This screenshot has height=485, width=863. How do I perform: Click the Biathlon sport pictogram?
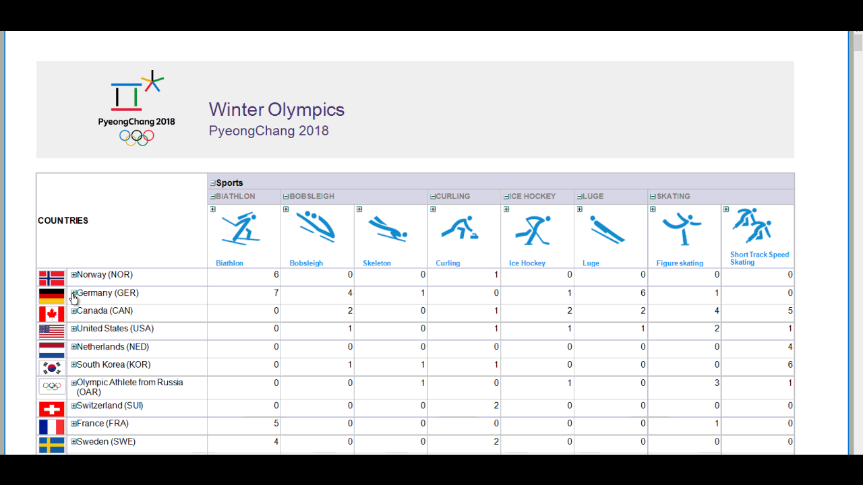pyautogui.click(x=240, y=229)
